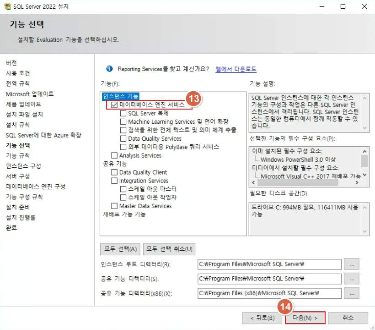Select the 설치 진행률 sidebar step
Image resolution: width=375 pixels, height=330 pixels.
21,217
